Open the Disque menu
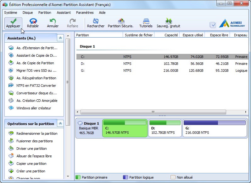The image size is (251, 183). [28, 13]
